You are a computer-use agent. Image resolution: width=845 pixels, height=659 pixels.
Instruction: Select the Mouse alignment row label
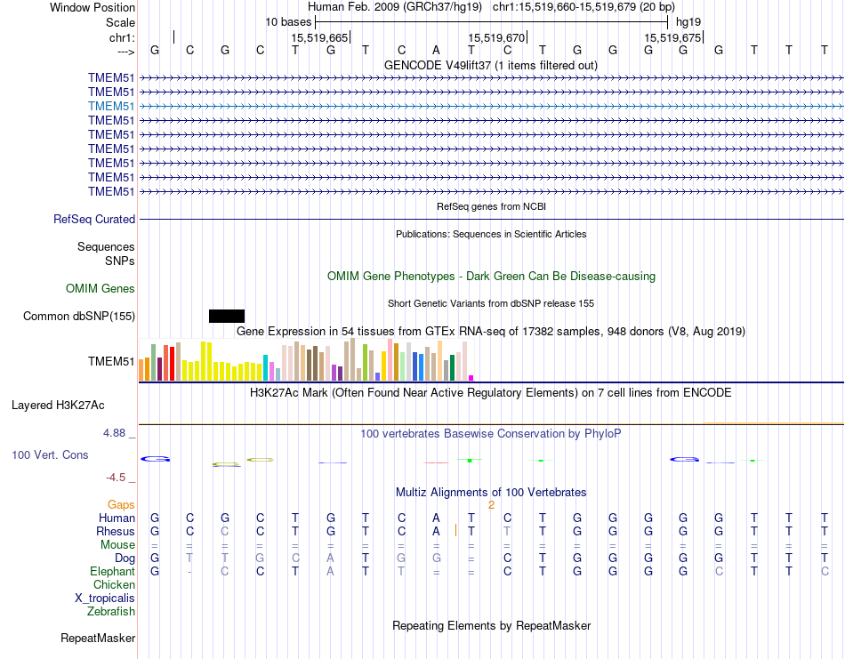[117, 545]
